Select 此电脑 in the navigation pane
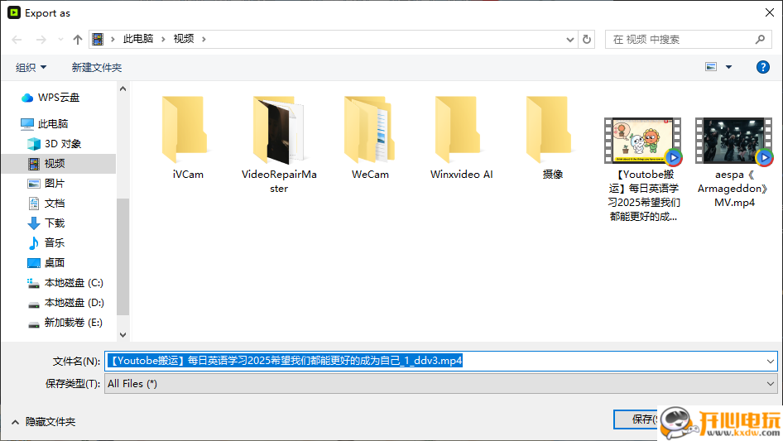Screen dimensions: 783x441 pos(44,123)
